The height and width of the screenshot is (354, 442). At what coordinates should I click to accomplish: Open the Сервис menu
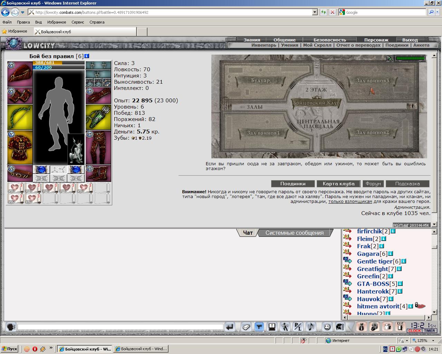tap(78, 22)
